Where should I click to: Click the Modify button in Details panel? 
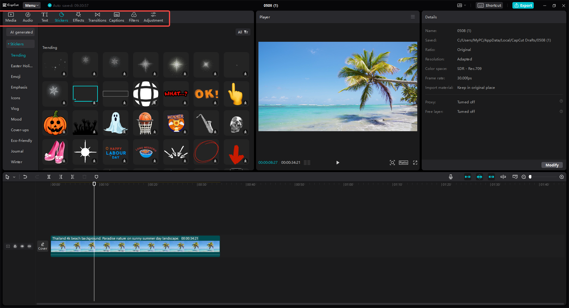(x=552, y=165)
